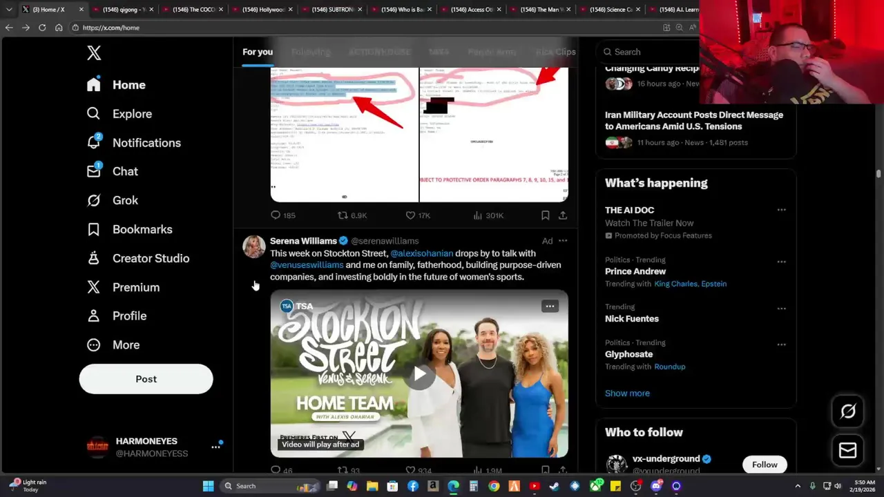
Task: Reload the current page
Action: (x=42, y=28)
